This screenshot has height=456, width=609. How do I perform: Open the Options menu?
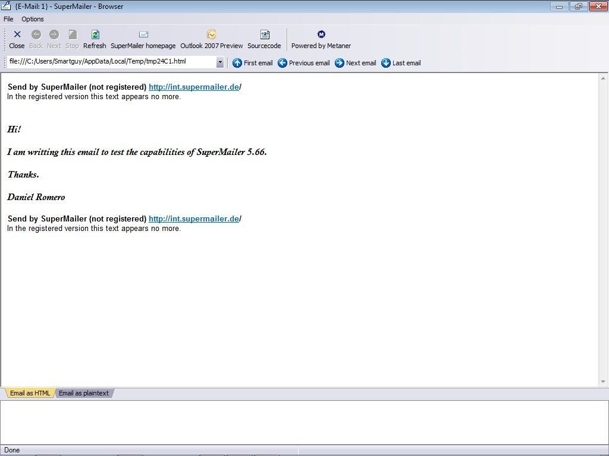pos(33,19)
